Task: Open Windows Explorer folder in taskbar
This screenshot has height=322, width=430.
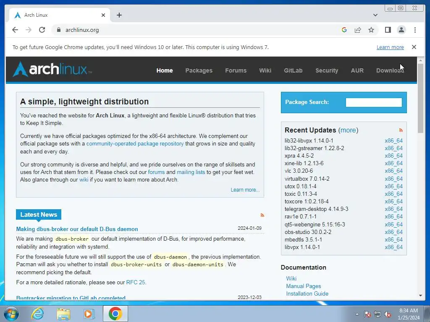Action: point(63,314)
